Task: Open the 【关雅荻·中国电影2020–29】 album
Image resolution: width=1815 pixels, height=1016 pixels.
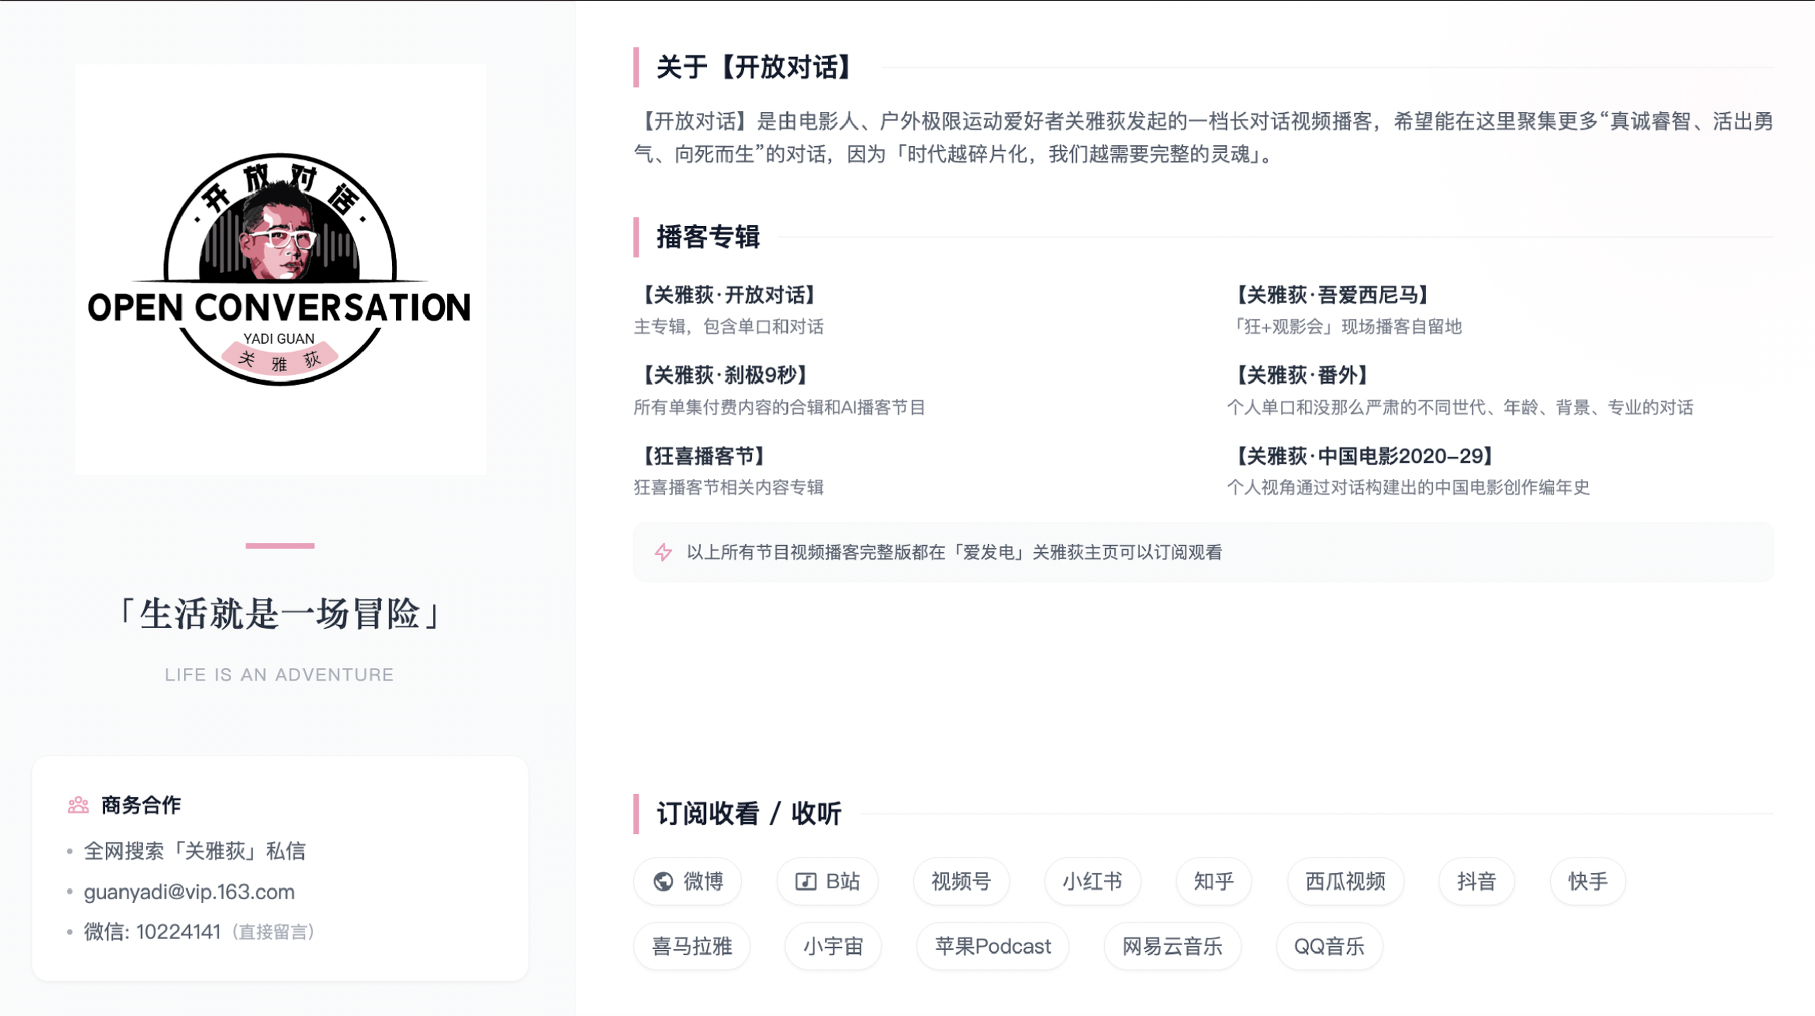Action: tap(1364, 456)
